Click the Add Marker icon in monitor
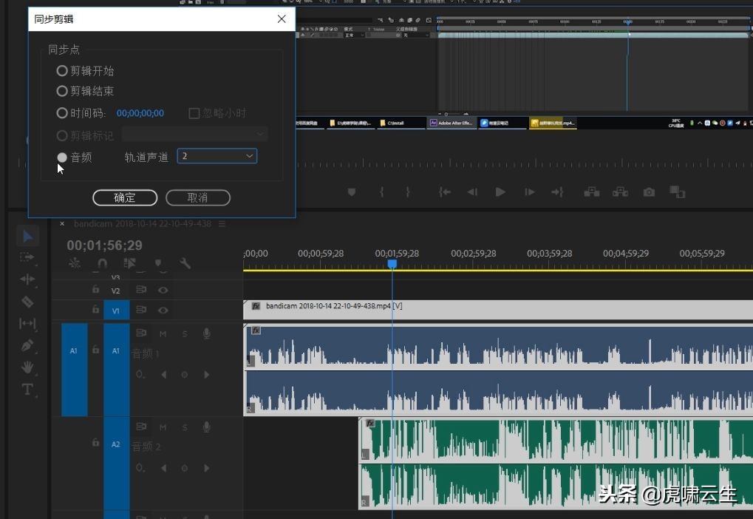Screen dimensions: 753x519 352,192
